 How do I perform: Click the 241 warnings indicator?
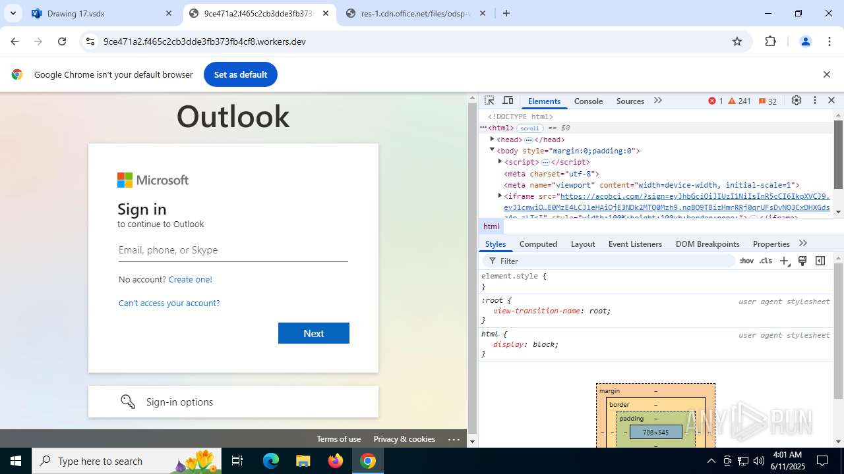(x=740, y=101)
